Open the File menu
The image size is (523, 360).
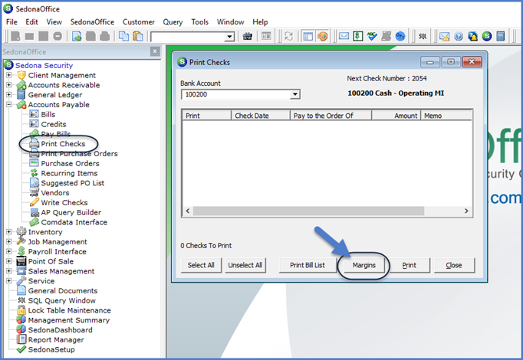click(12, 22)
